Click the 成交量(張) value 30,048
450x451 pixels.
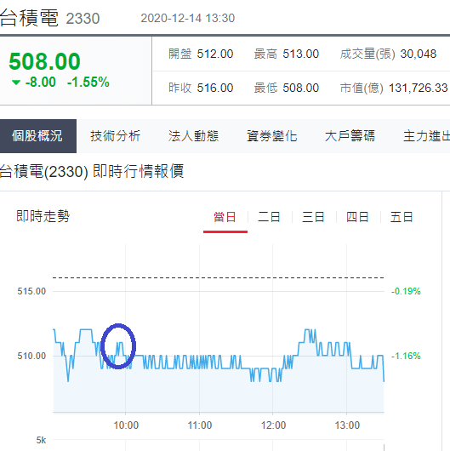pos(419,54)
